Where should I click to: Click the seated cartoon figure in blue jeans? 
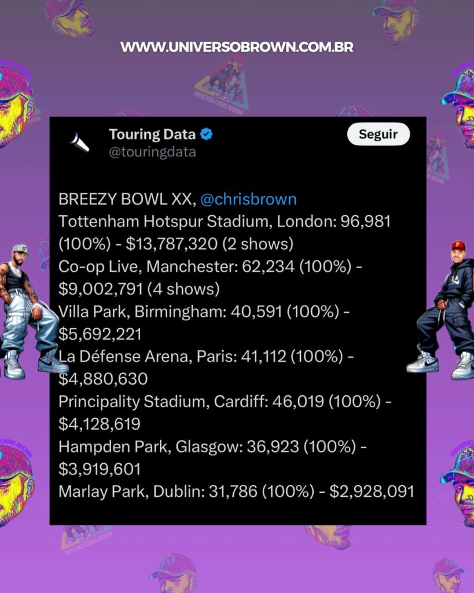coord(30,312)
